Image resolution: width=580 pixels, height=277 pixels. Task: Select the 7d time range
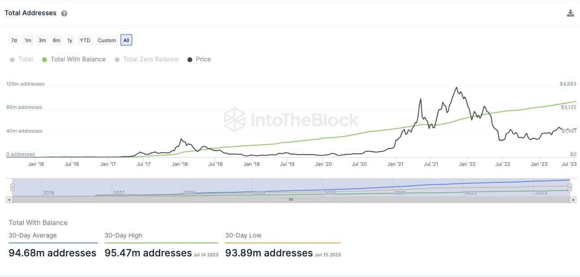pyautogui.click(x=14, y=40)
